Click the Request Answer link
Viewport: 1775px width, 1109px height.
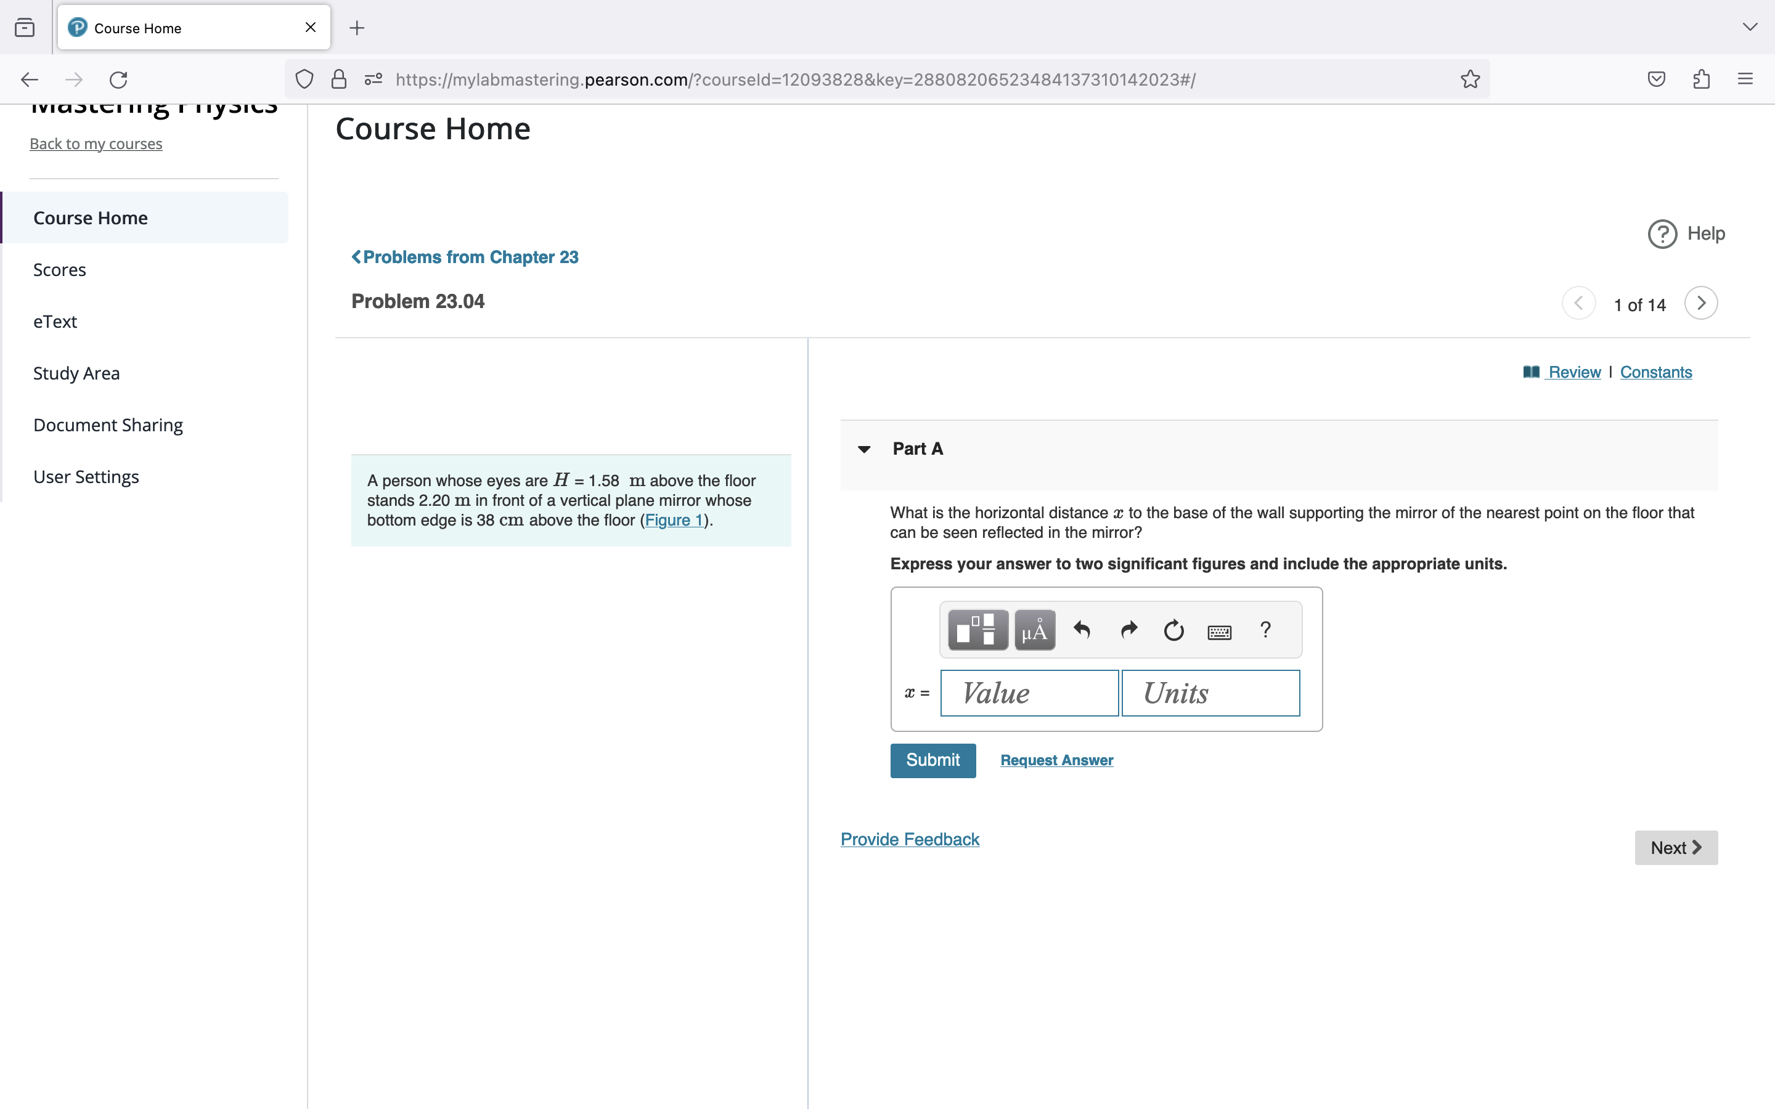tap(1056, 760)
